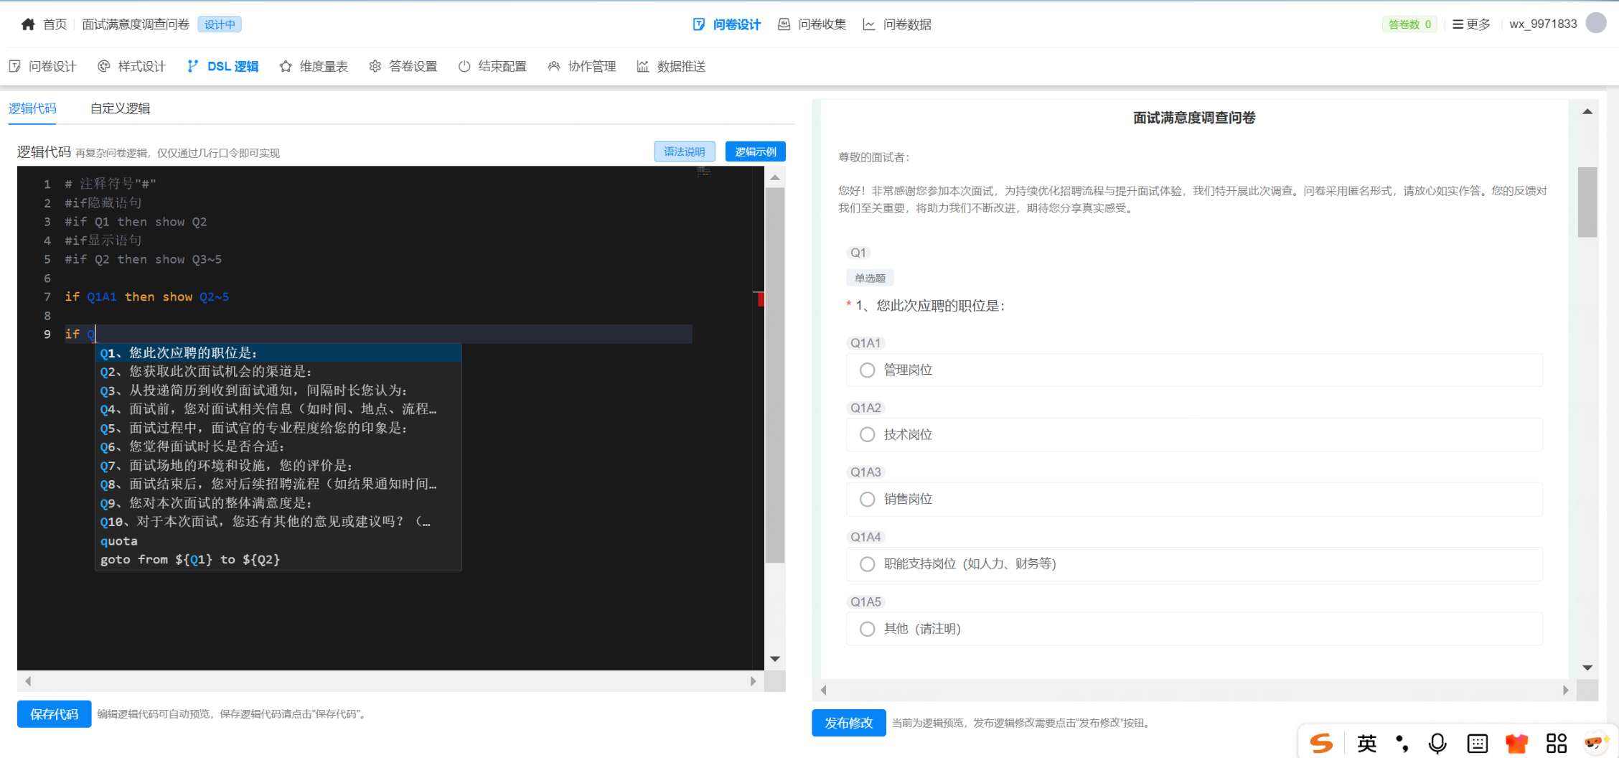Select 其他（请注明）option for Q1

coord(867,628)
